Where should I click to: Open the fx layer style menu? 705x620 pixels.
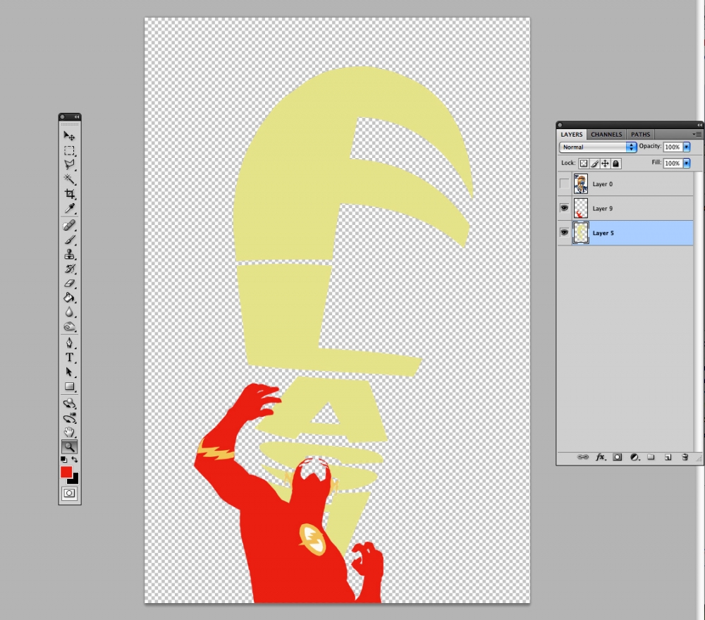click(600, 457)
